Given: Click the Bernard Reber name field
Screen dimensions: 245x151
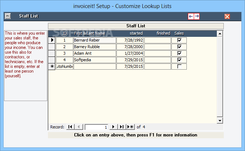Looking at the screenshot, I should (x=95, y=40).
